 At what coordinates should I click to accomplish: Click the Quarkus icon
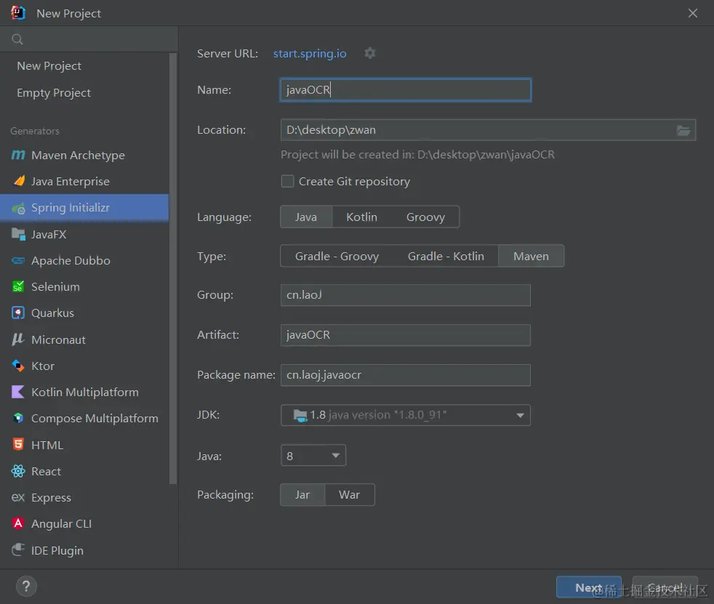17,313
